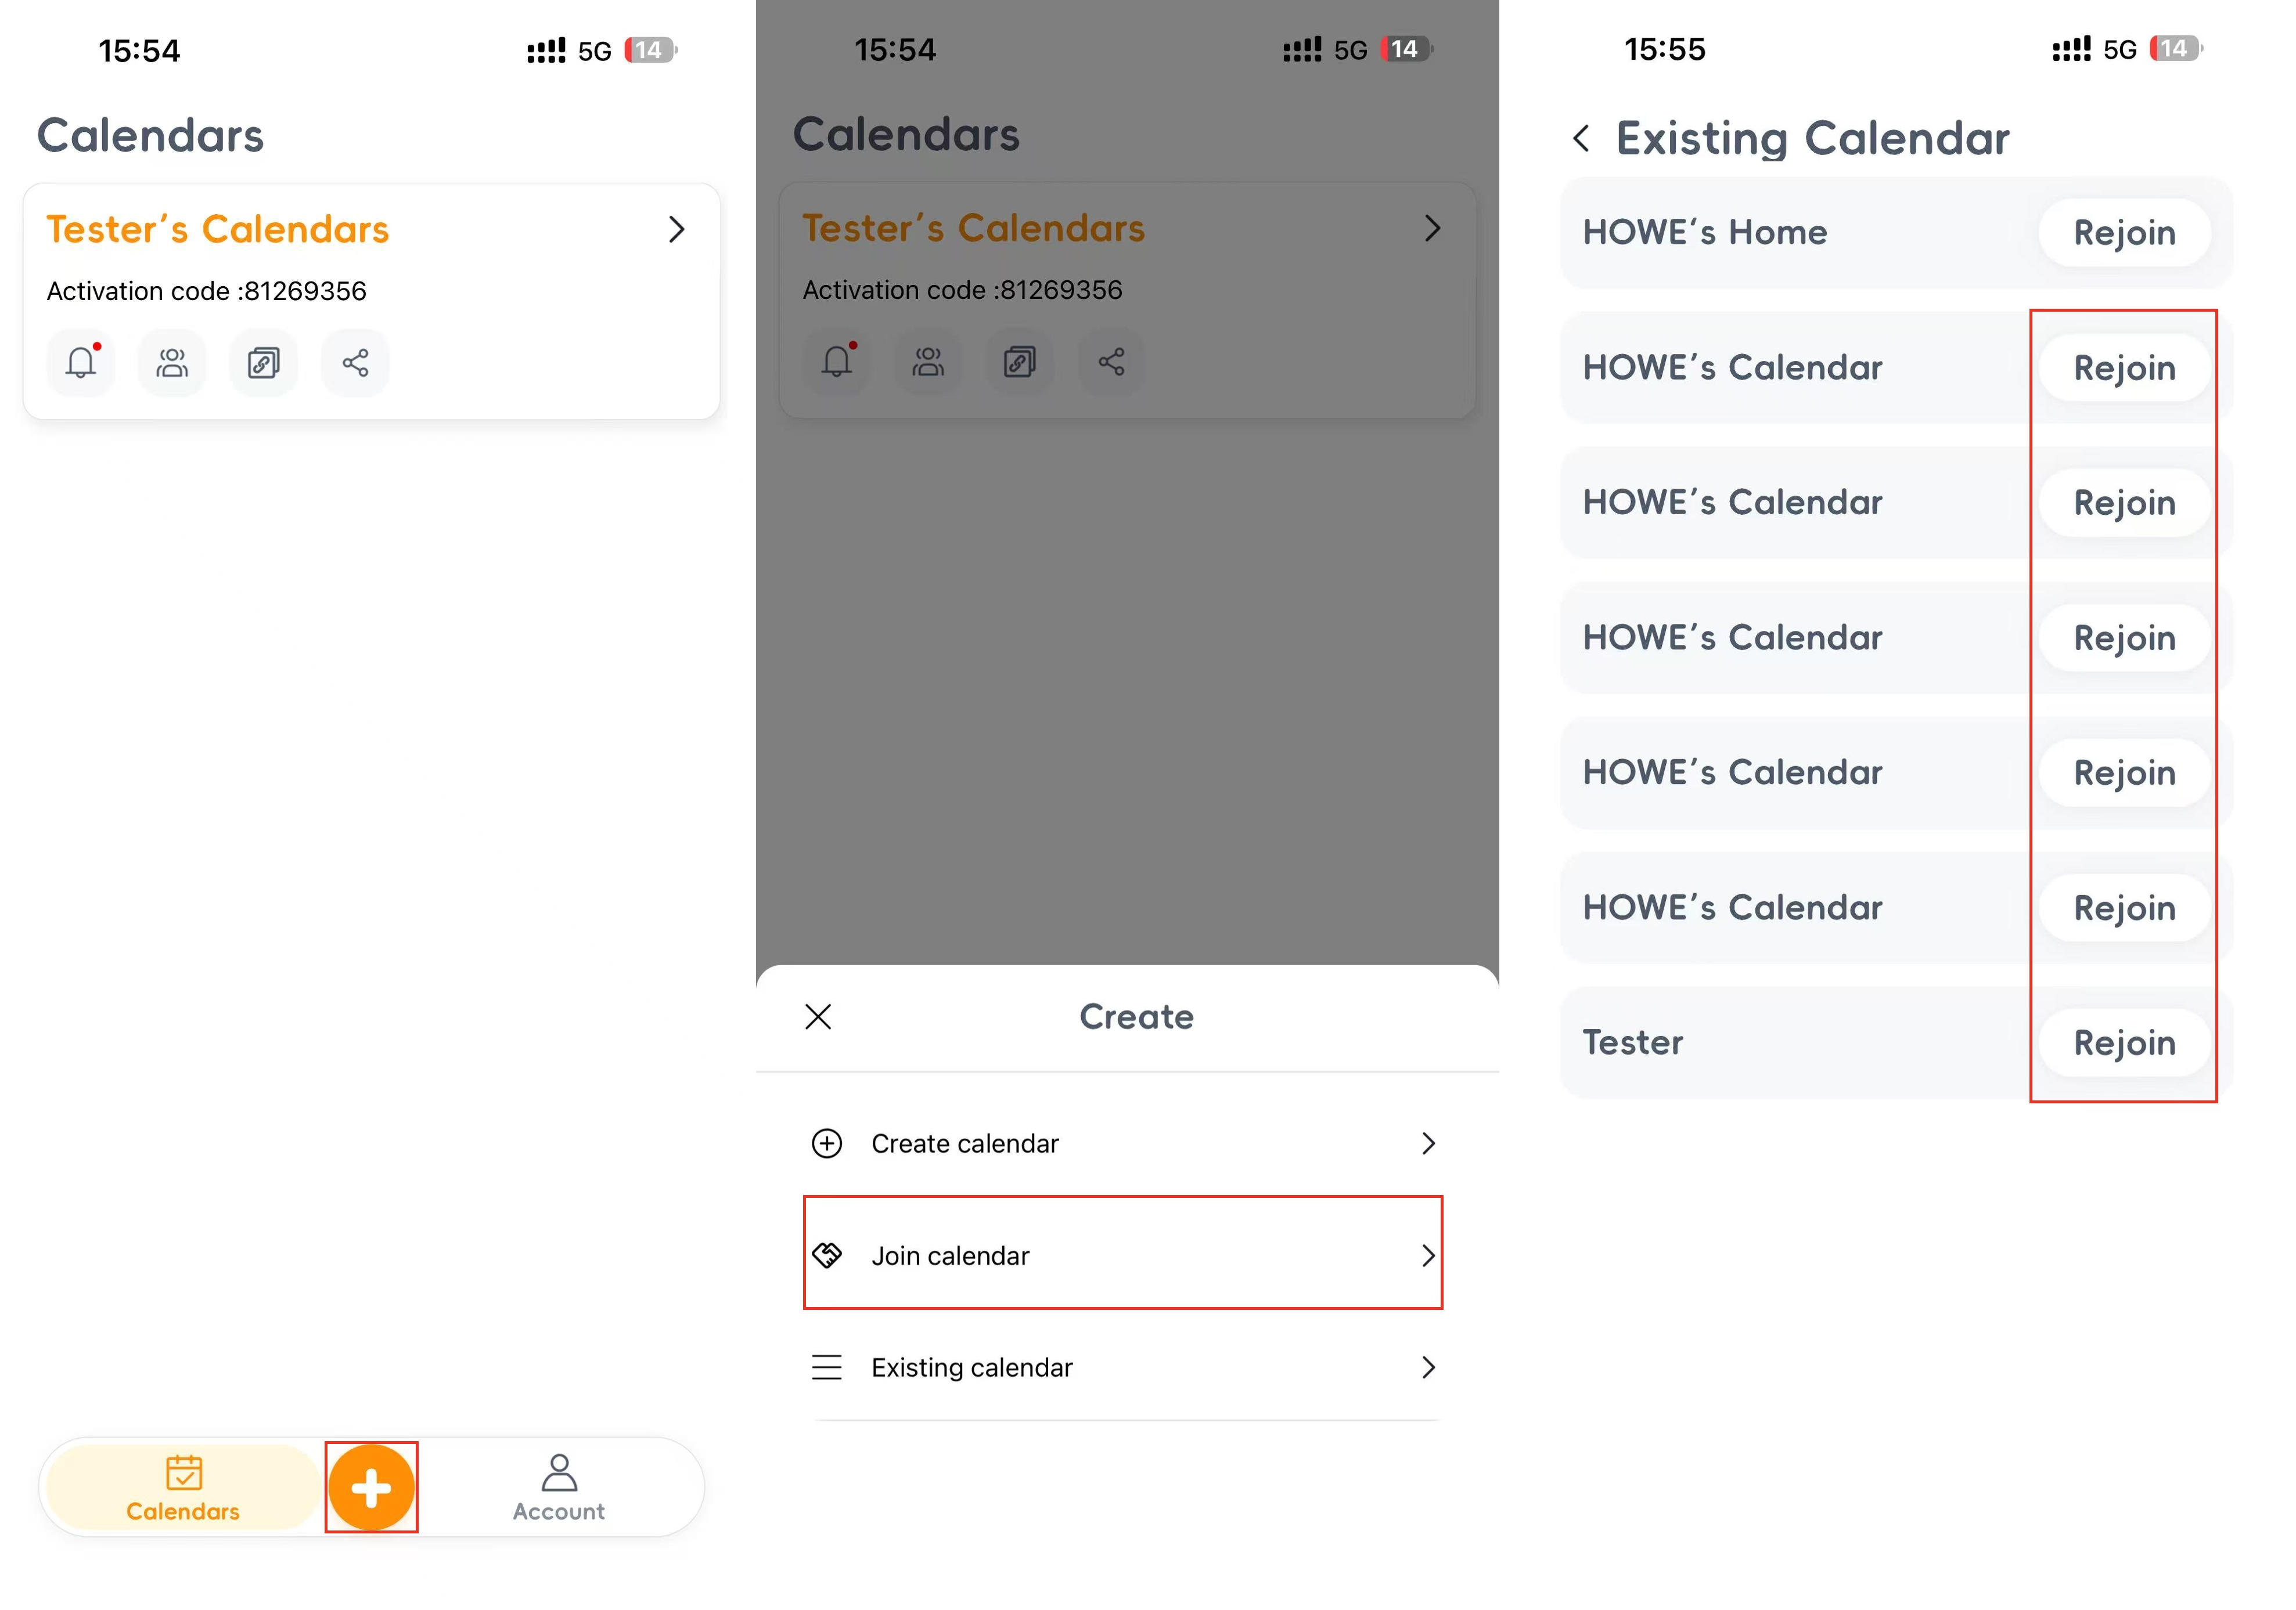This screenshot has height=1610, width=2296.
Task: Tap the Create title of the bottom sheet
Action: 1137,1016
